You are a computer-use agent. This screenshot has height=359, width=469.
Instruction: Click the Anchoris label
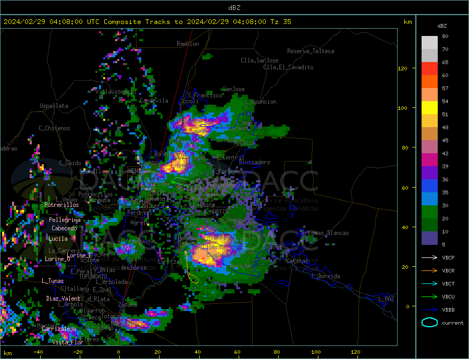coord(134,268)
